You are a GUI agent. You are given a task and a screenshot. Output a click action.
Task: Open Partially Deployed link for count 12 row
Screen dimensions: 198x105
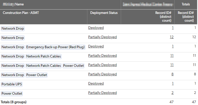(x=102, y=37)
